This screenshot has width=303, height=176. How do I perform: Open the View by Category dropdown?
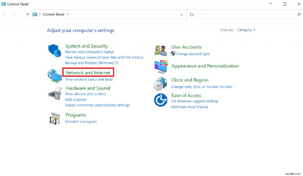[x=246, y=30]
